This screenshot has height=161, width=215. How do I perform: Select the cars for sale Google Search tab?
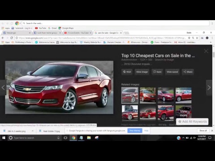tap(108, 33)
